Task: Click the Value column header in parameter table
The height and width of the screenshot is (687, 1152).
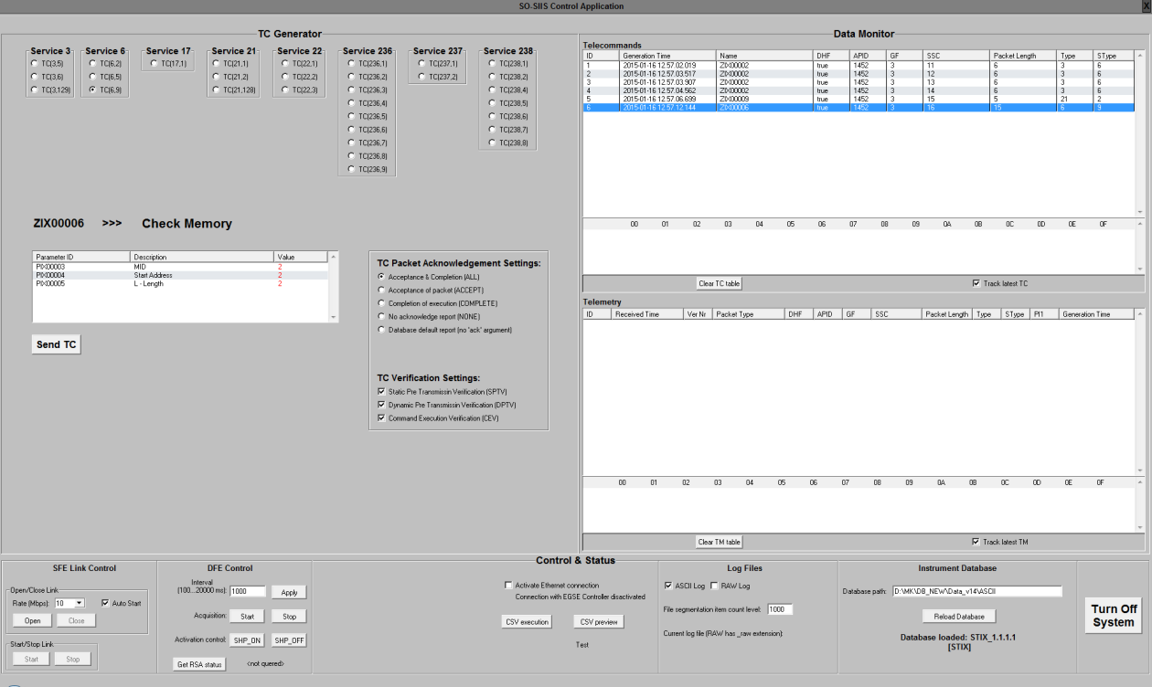Action: [x=299, y=258]
